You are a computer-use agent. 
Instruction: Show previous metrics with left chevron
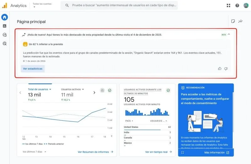tap(20, 93)
